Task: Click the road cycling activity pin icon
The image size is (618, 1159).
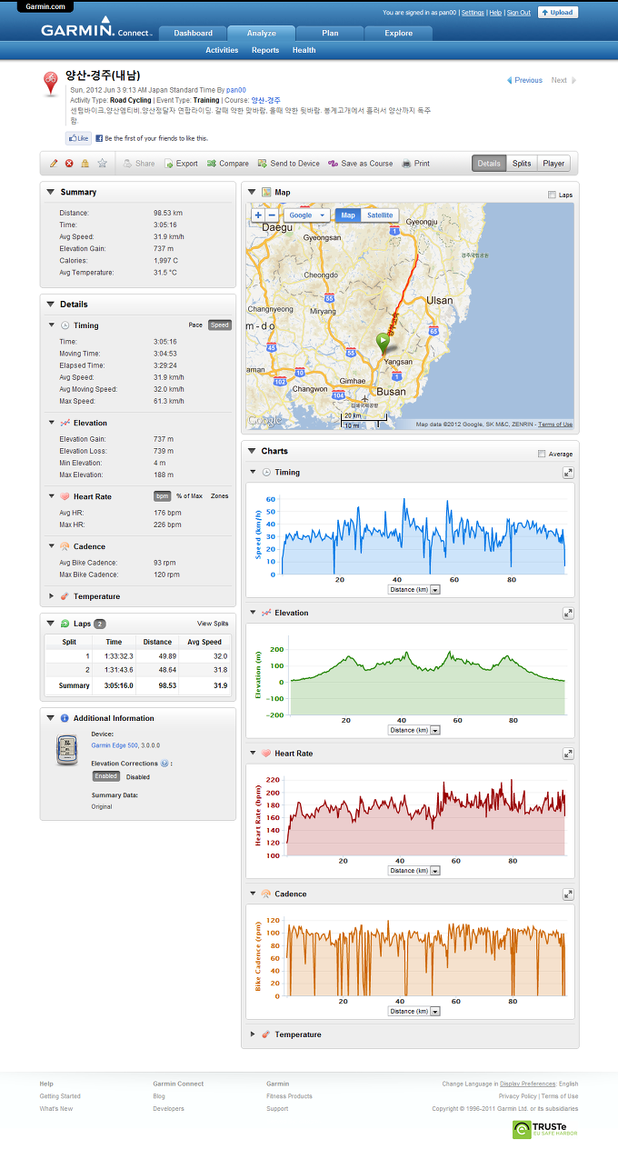Action: (x=53, y=84)
